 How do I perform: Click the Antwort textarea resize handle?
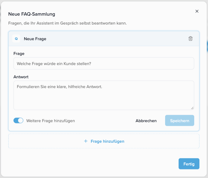click(x=192, y=108)
